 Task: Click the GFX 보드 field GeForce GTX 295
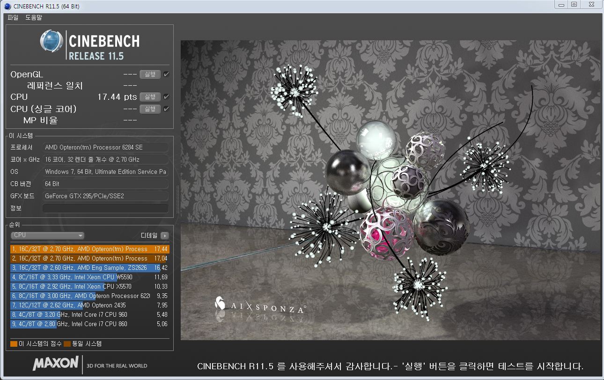pos(105,196)
